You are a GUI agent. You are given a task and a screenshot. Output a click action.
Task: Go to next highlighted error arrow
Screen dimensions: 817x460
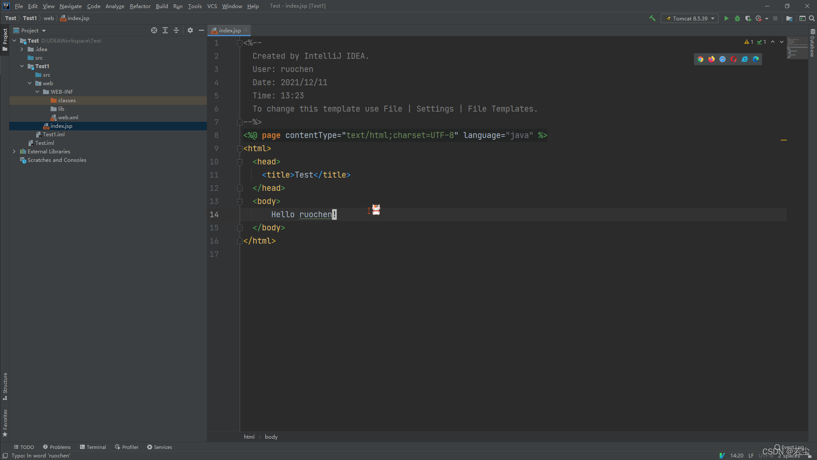coord(782,42)
